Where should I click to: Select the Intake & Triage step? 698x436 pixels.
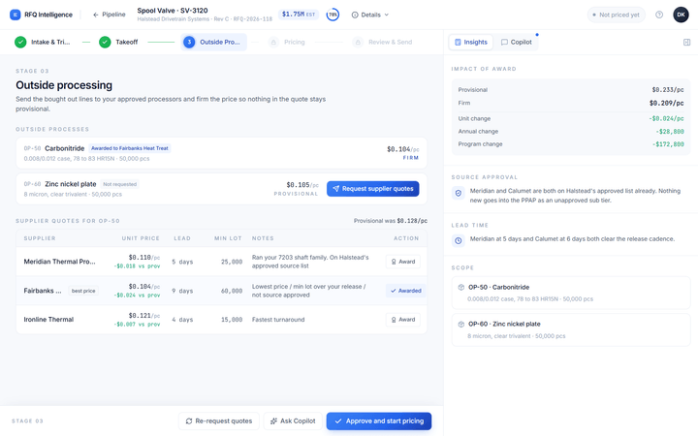pos(43,42)
